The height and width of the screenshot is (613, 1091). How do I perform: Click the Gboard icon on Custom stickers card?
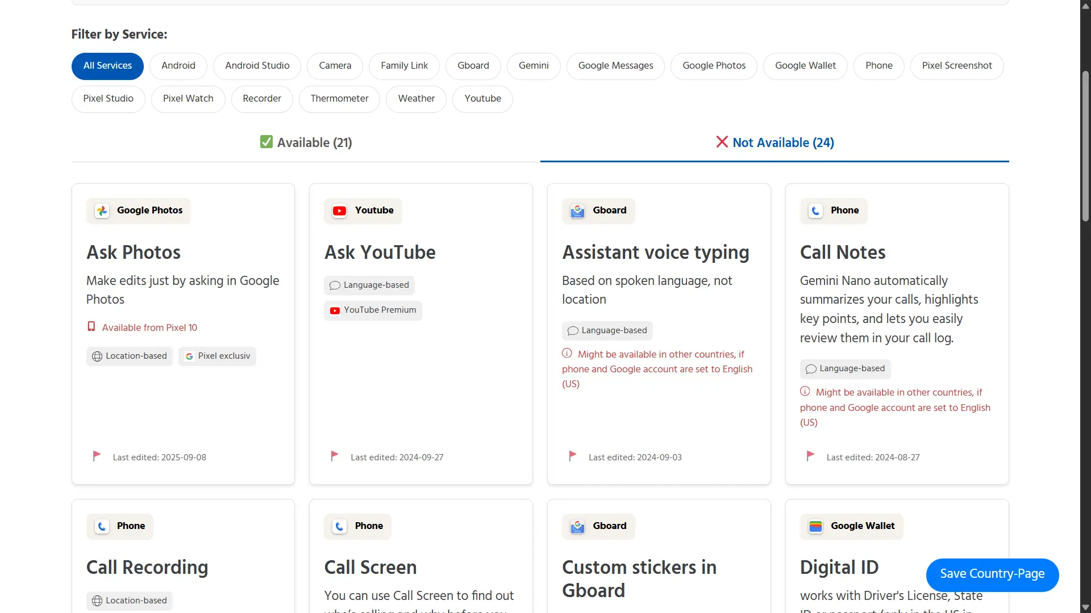click(578, 527)
